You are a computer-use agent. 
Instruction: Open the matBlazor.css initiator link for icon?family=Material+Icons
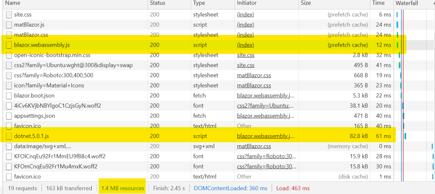coord(254,86)
